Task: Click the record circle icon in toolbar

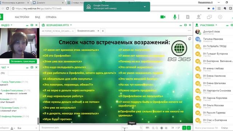Action: coord(220,17)
